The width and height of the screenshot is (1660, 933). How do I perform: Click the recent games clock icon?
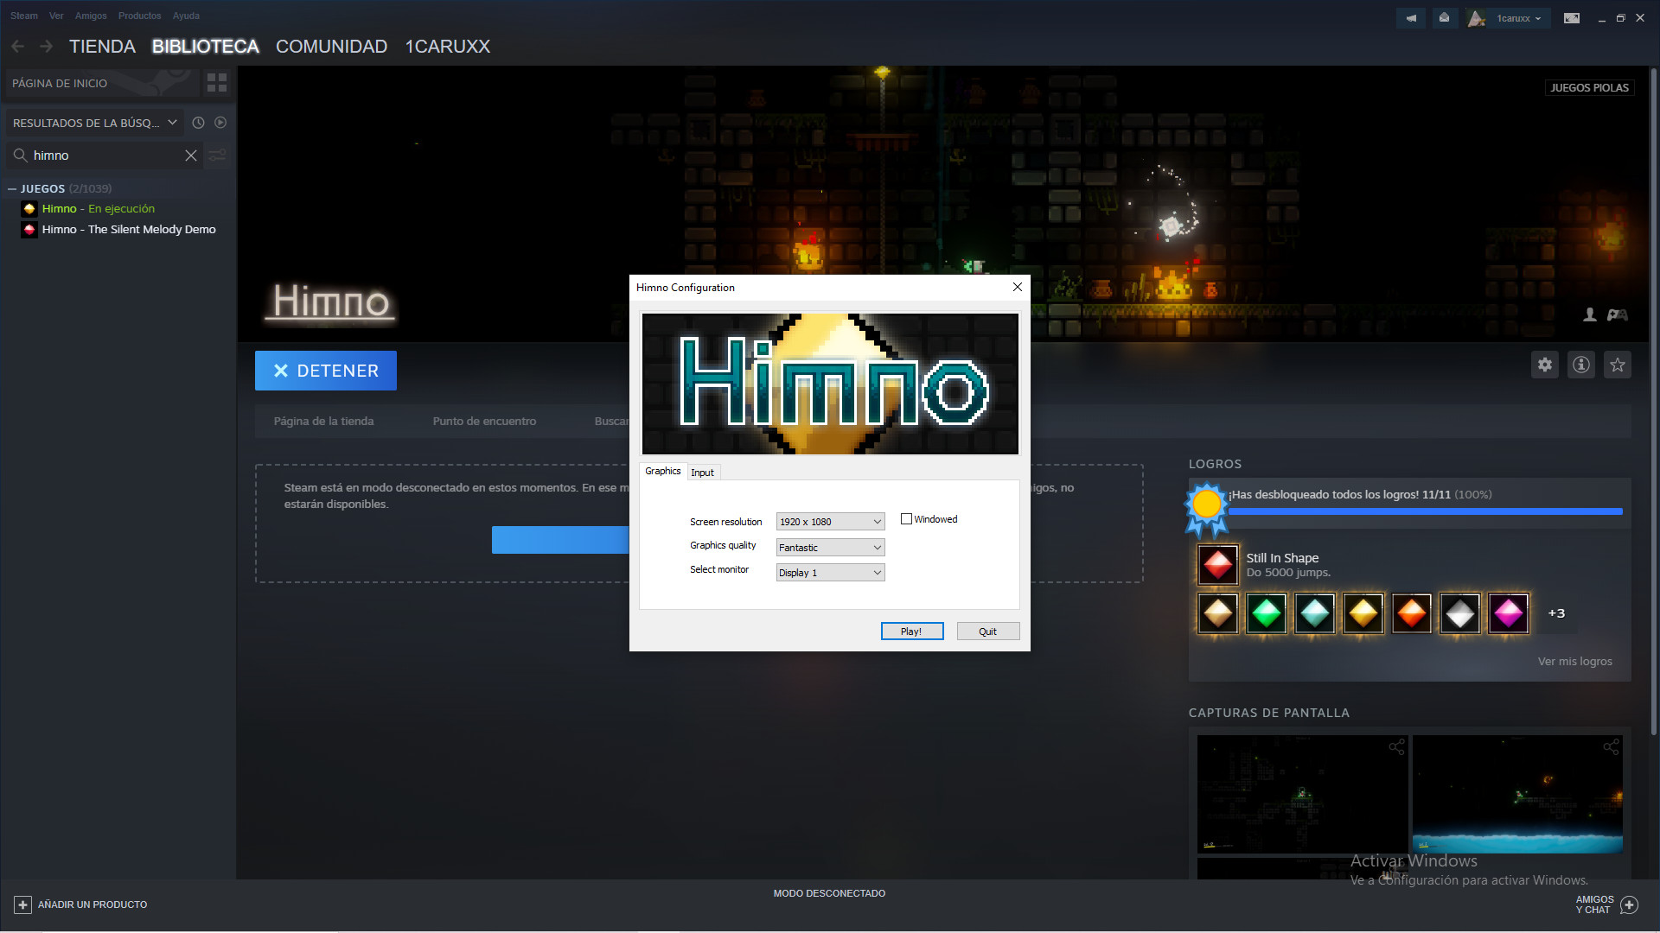[198, 123]
